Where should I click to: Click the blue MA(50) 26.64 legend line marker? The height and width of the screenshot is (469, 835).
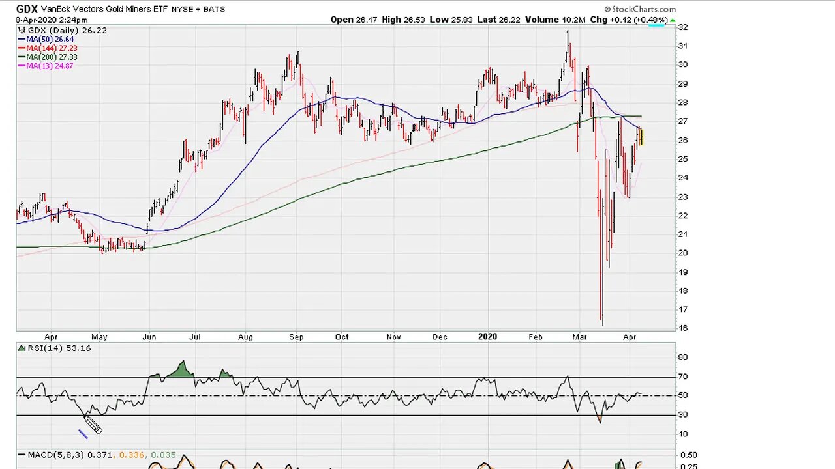(x=22, y=40)
